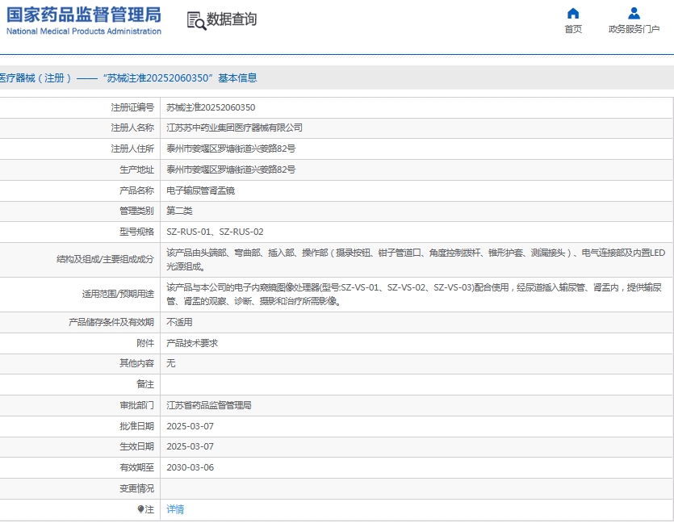Click the 注册人住所 label
Screen dimensions: 674x523
click(x=132, y=149)
